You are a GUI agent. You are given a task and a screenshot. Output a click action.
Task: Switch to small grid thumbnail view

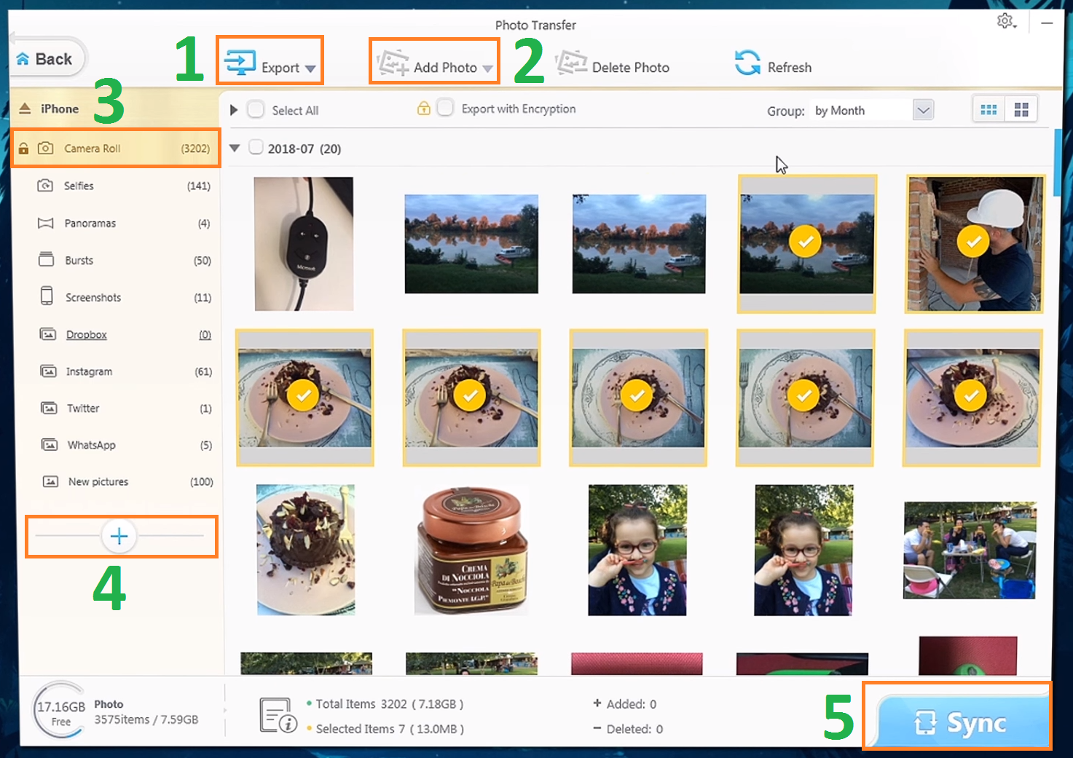coord(989,110)
